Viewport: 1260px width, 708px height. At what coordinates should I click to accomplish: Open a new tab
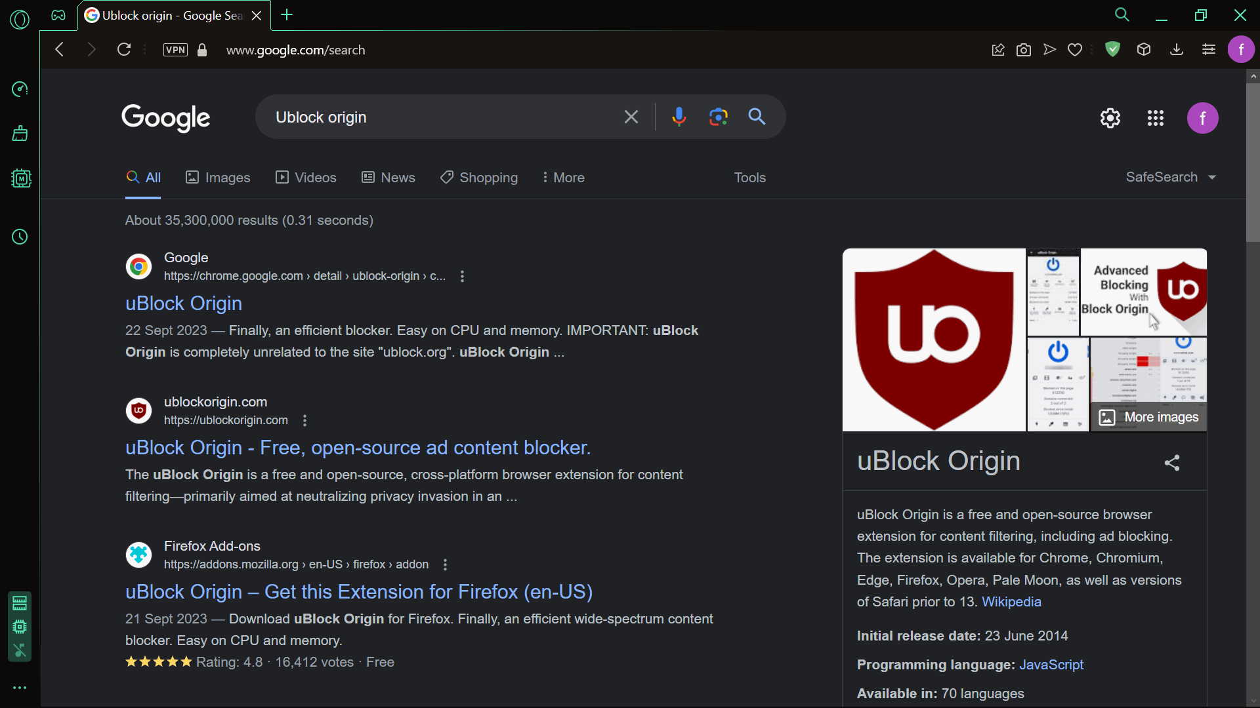287,14
